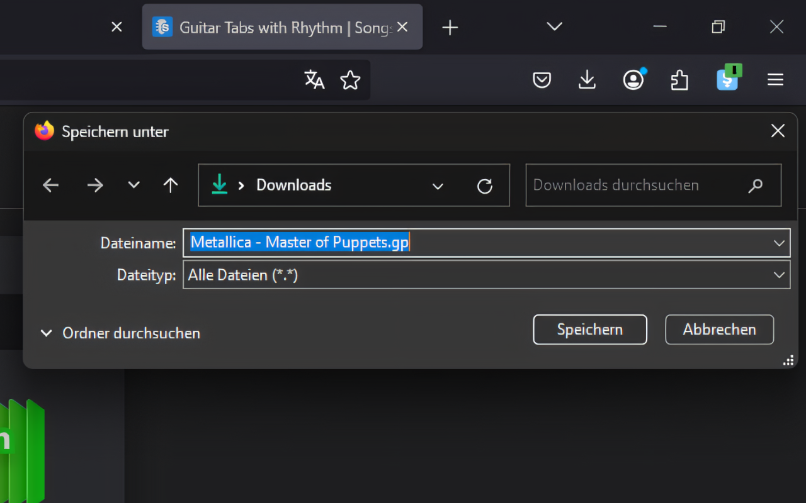
Task: Click the Abbrechen button
Action: click(720, 329)
